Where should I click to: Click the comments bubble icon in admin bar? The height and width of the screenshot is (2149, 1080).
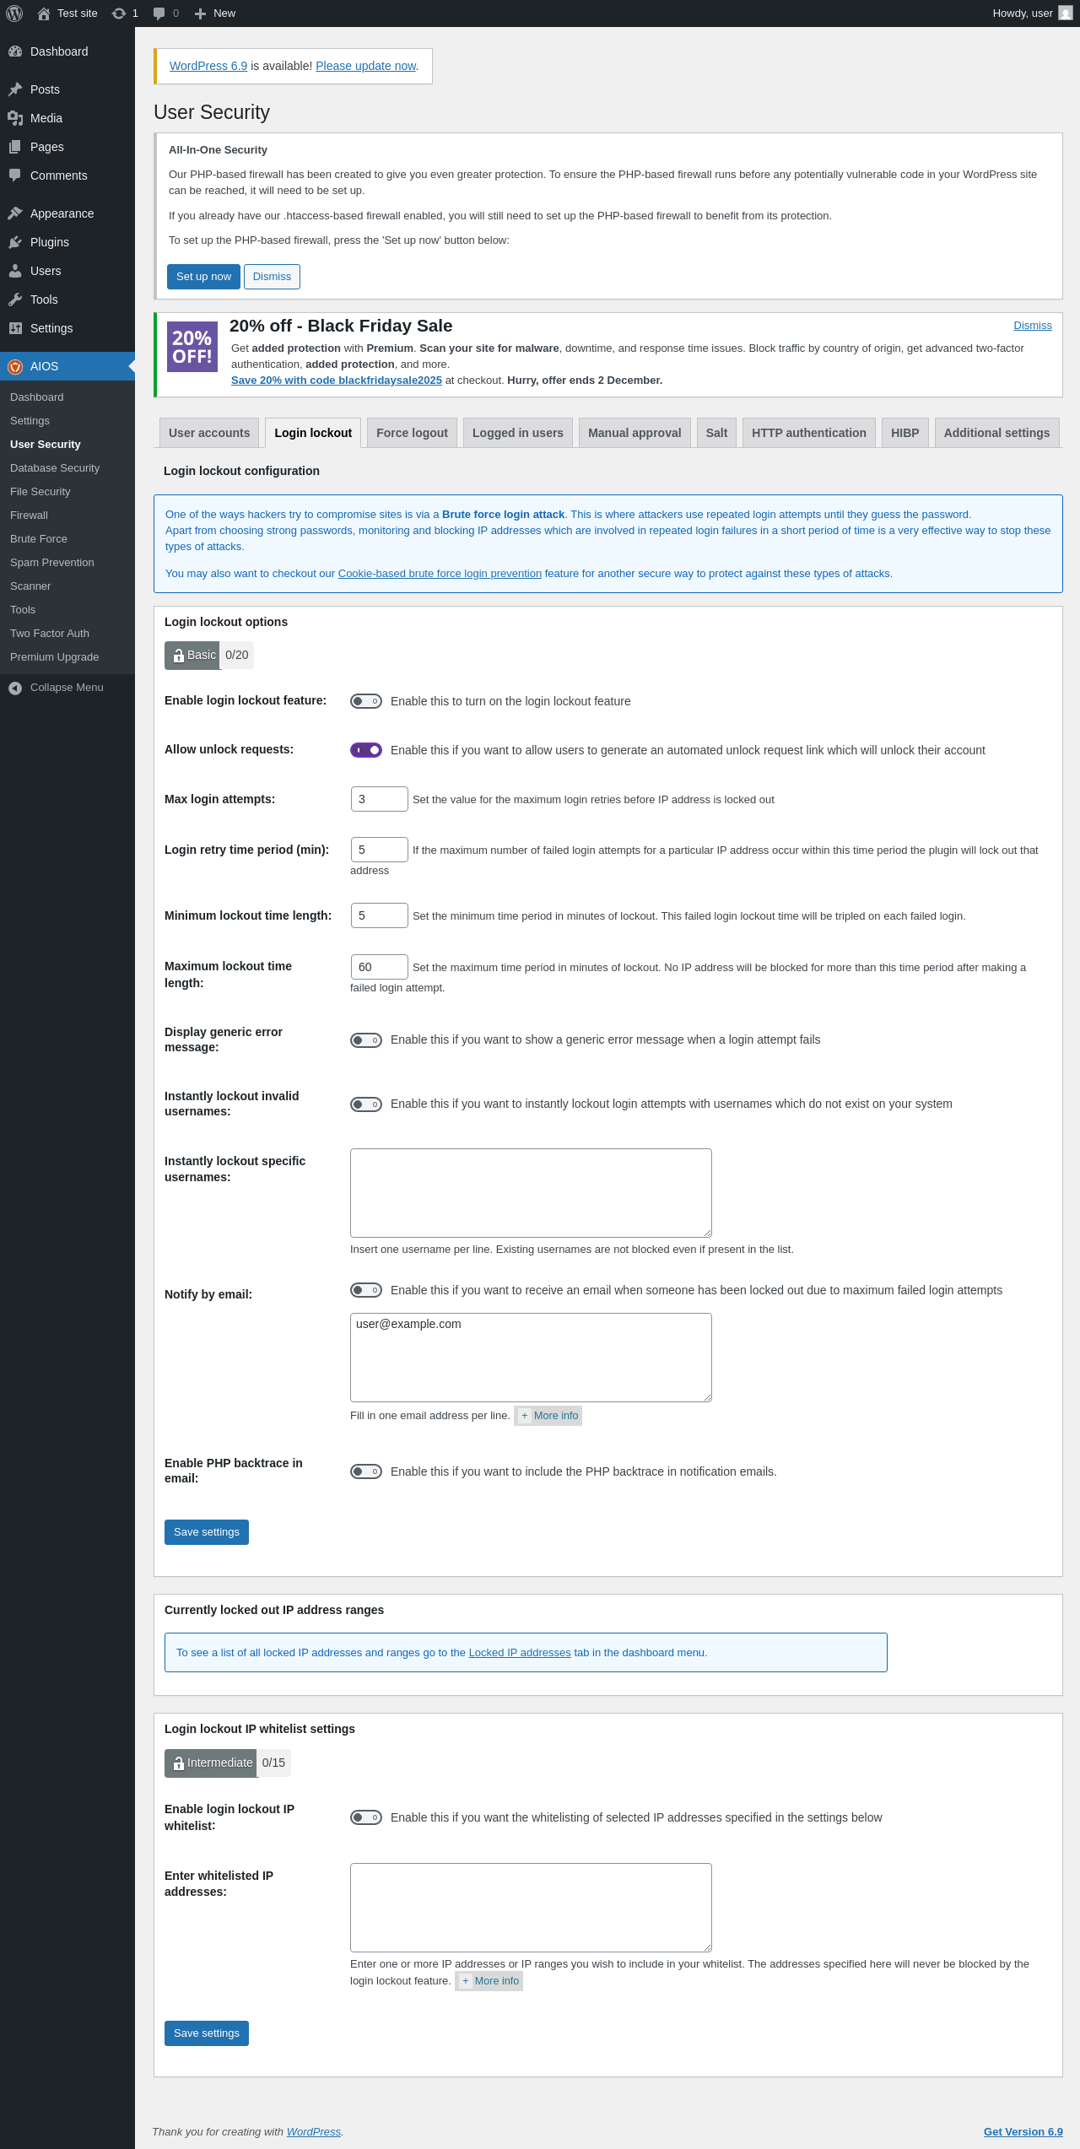pyautogui.click(x=159, y=13)
